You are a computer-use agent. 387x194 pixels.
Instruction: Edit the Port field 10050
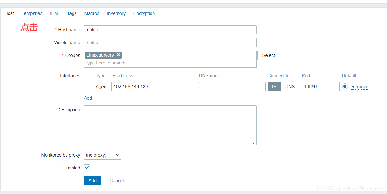(x=321, y=87)
